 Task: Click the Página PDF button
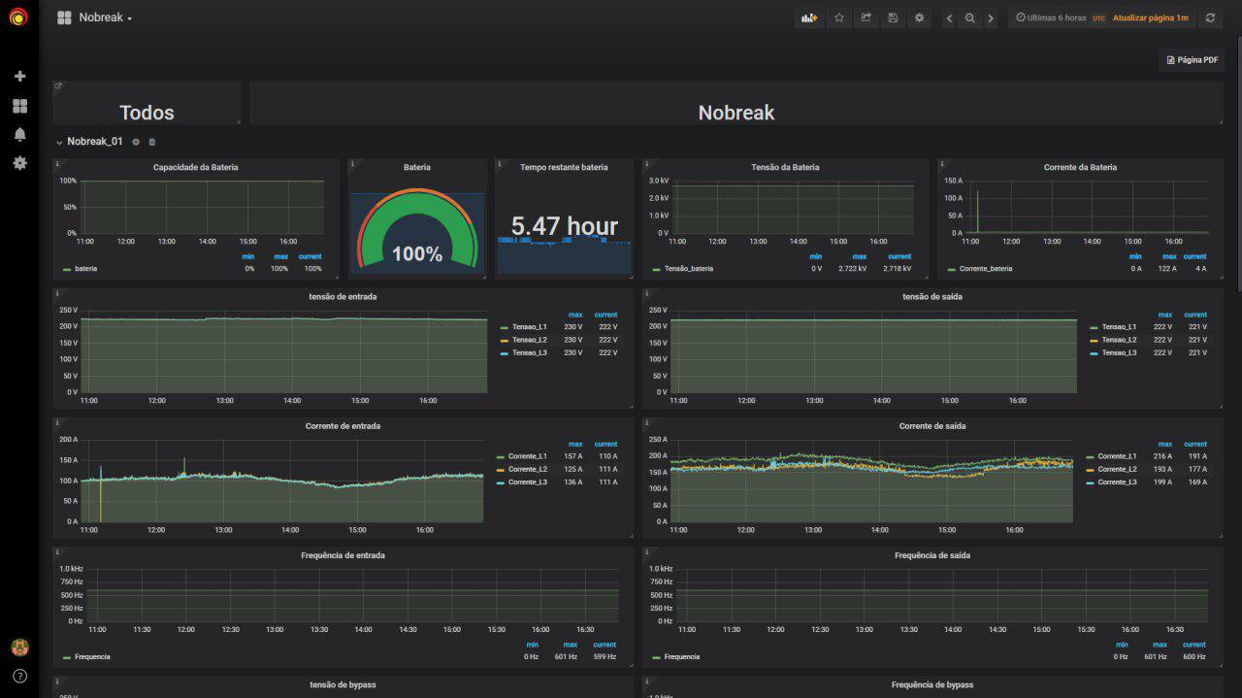pos(1192,60)
